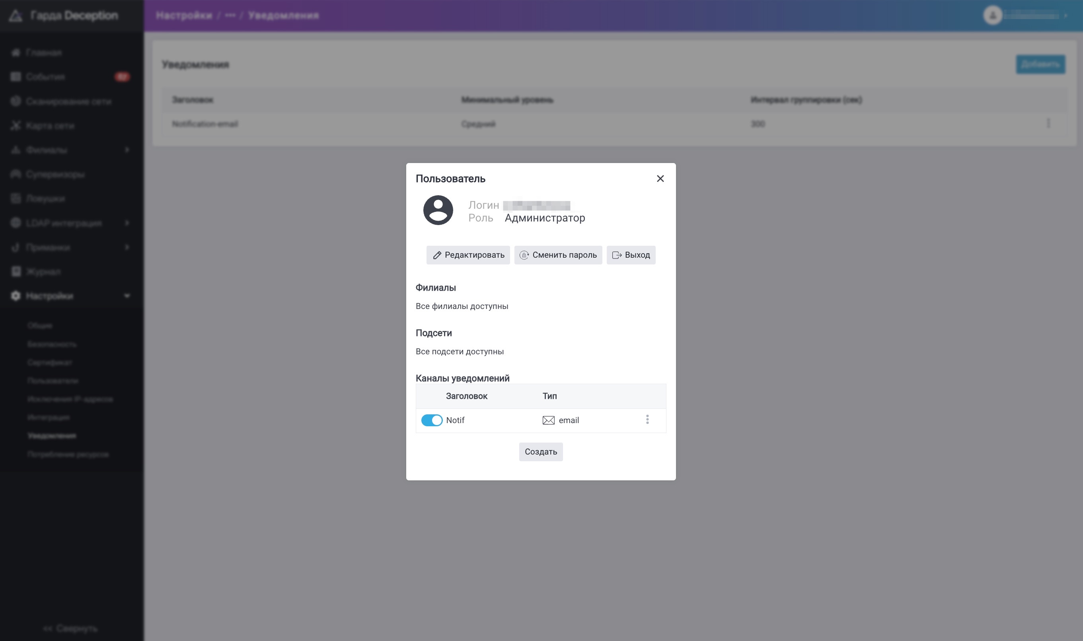This screenshot has width=1083, height=641.
Task: Click the gear icon next to Настройки
Action: (16, 296)
